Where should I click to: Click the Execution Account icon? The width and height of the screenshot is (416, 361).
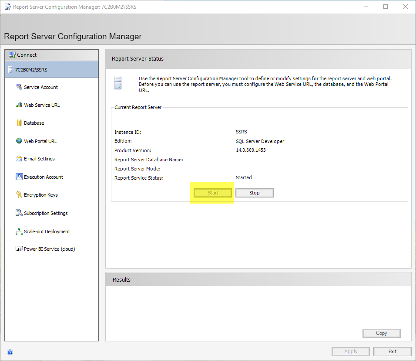tap(19, 177)
